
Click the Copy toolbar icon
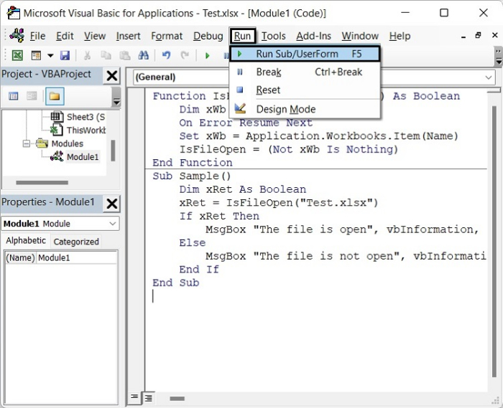(106, 55)
